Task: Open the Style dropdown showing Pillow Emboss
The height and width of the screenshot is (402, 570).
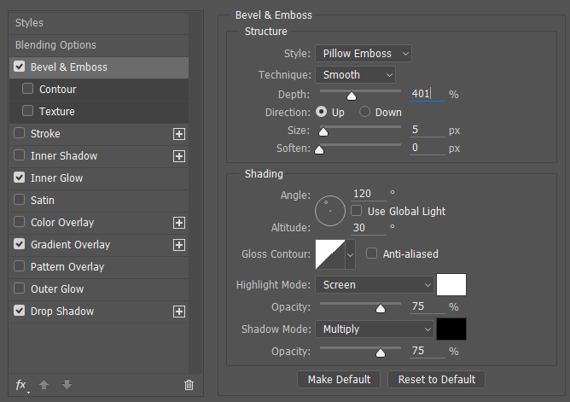Action: point(364,54)
